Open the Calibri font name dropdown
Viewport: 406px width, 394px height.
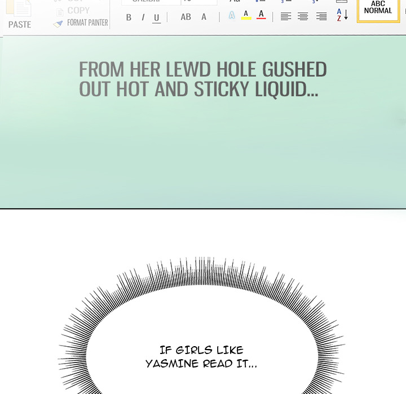point(150,2)
